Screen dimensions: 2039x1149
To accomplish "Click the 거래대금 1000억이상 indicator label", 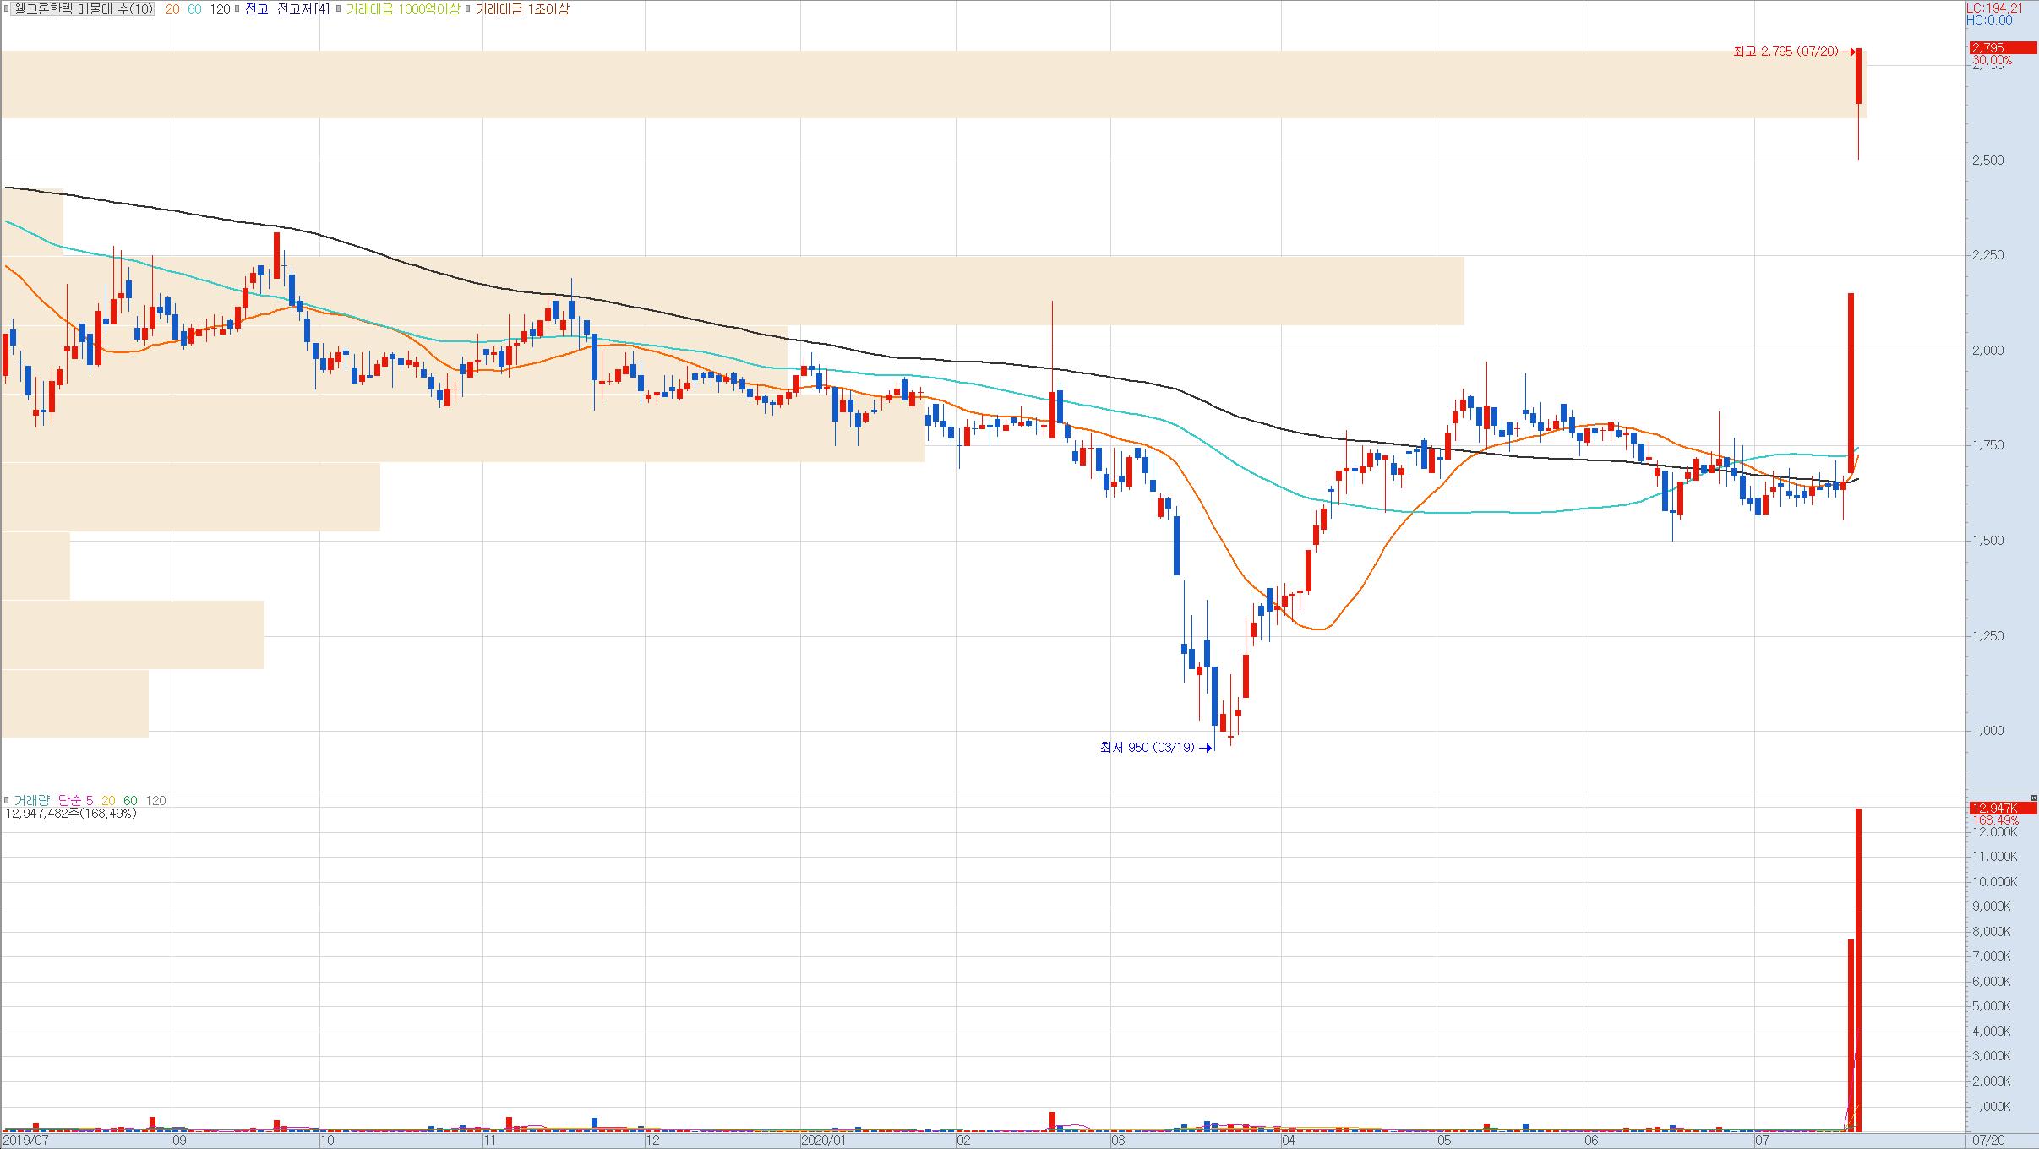I will tap(402, 9).
